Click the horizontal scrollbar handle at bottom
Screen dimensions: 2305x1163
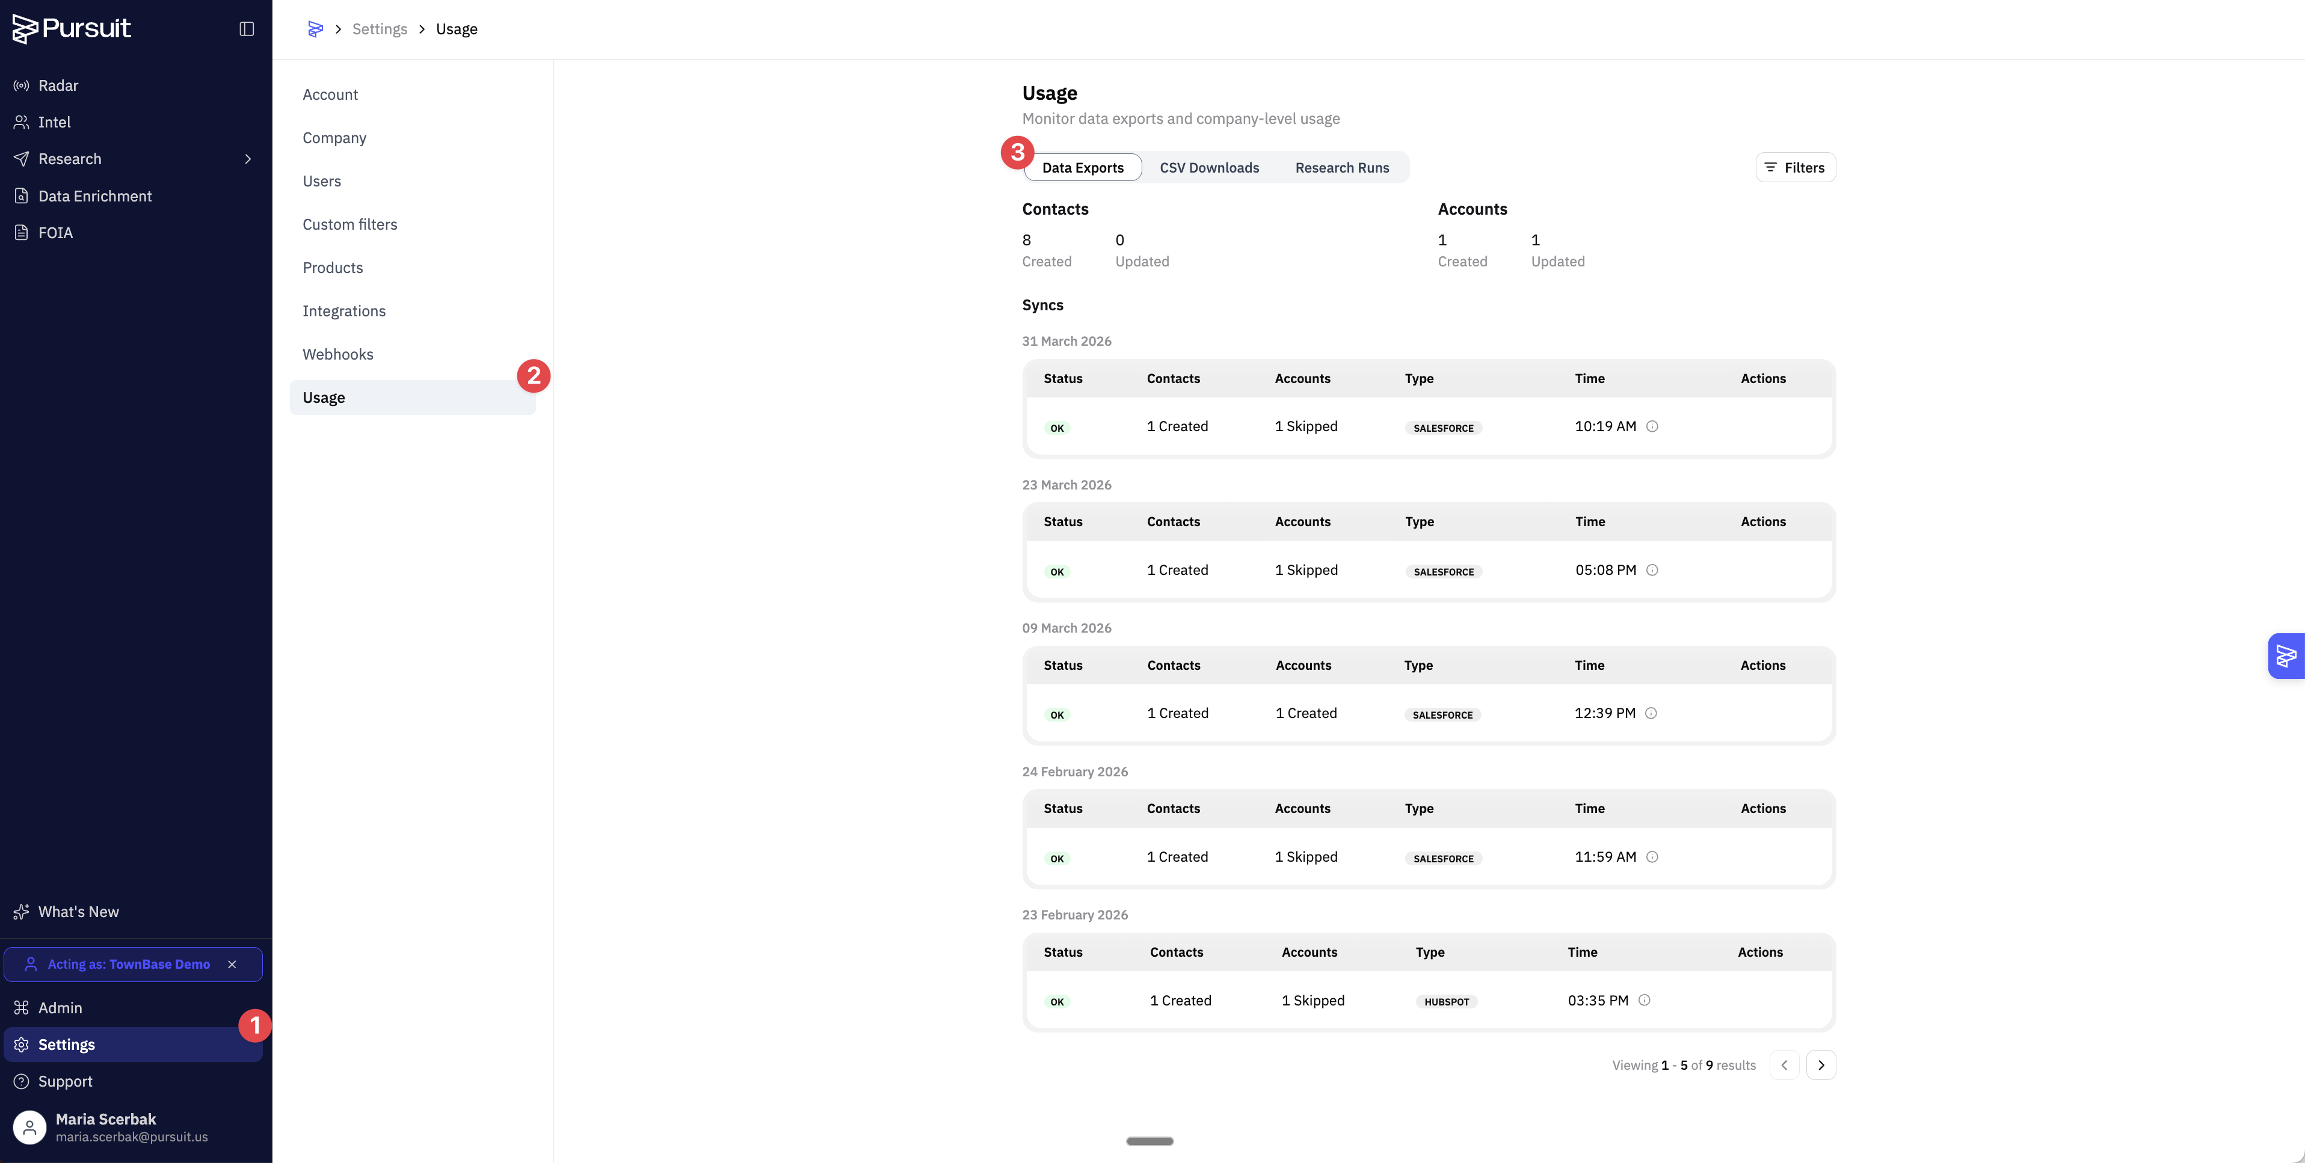[1150, 1141]
